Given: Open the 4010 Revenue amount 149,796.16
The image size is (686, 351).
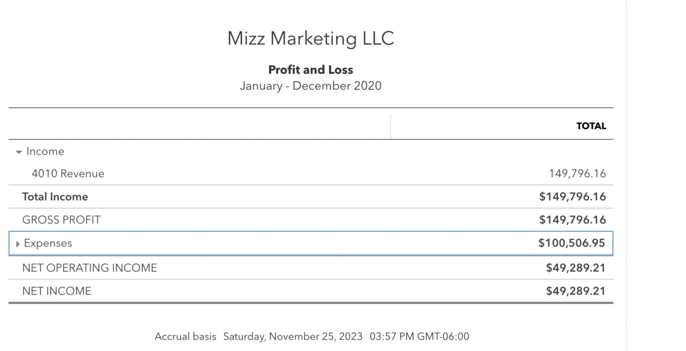Looking at the screenshot, I should [576, 174].
